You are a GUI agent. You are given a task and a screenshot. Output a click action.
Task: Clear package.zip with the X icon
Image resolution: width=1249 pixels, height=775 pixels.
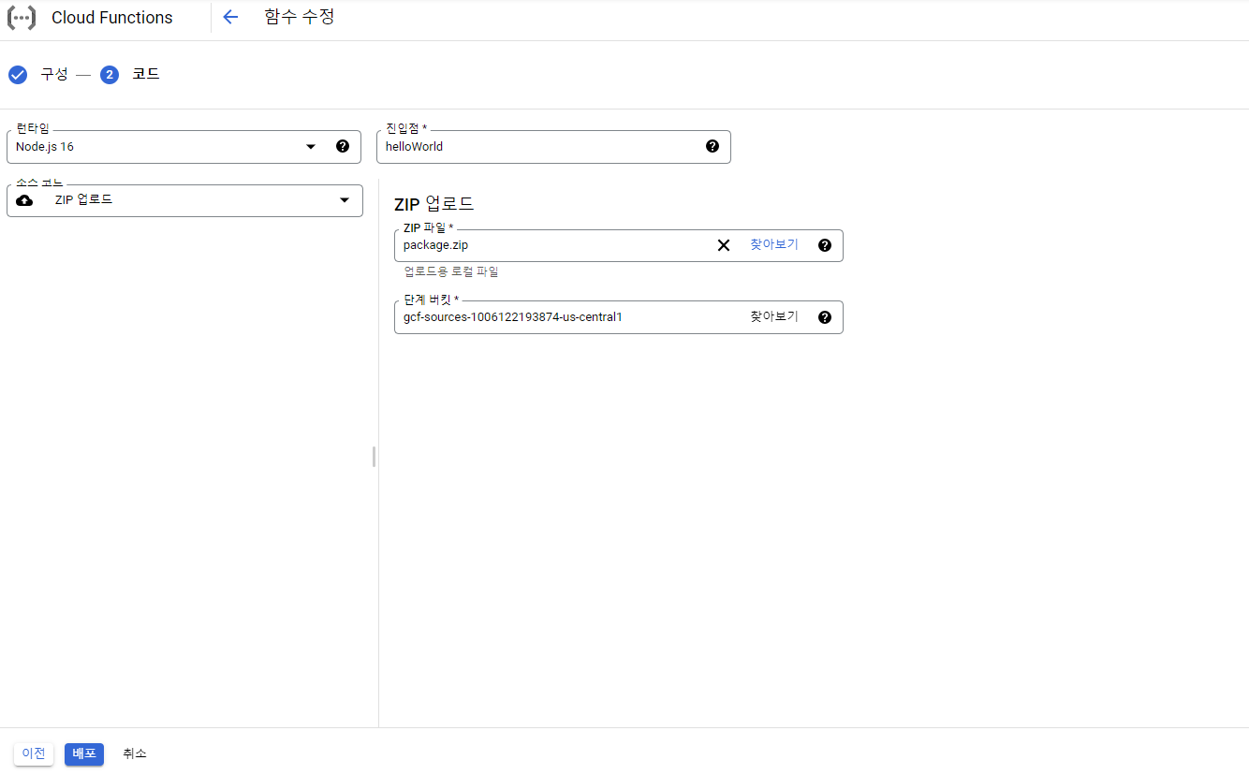click(724, 245)
